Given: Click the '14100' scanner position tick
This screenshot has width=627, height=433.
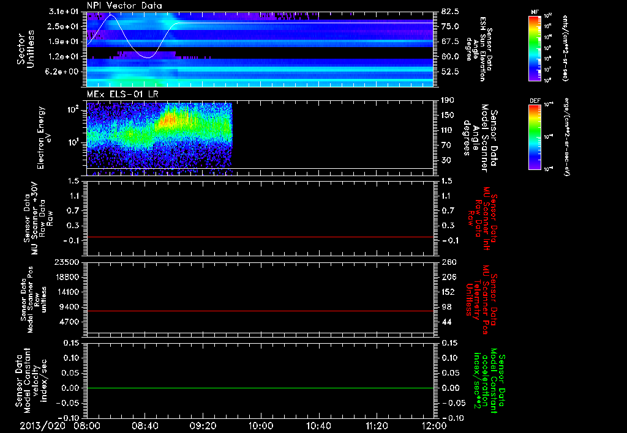Looking at the screenshot, I should coord(67,292).
